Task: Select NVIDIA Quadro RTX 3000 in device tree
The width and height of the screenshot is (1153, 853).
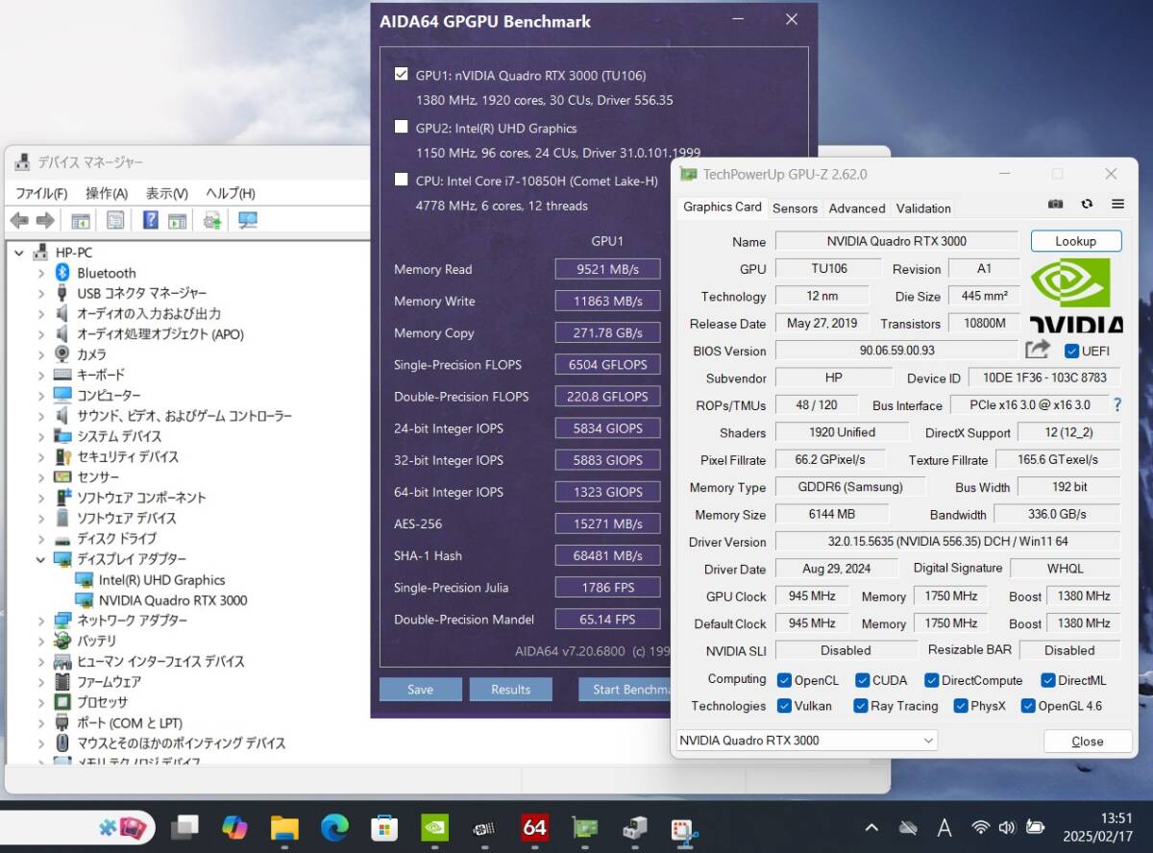Action: tap(172, 600)
